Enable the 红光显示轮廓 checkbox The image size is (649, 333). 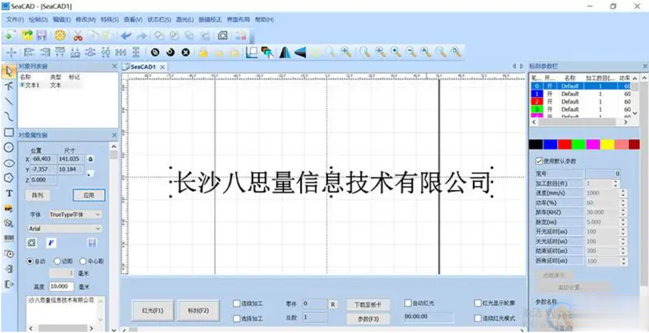click(478, 303)
